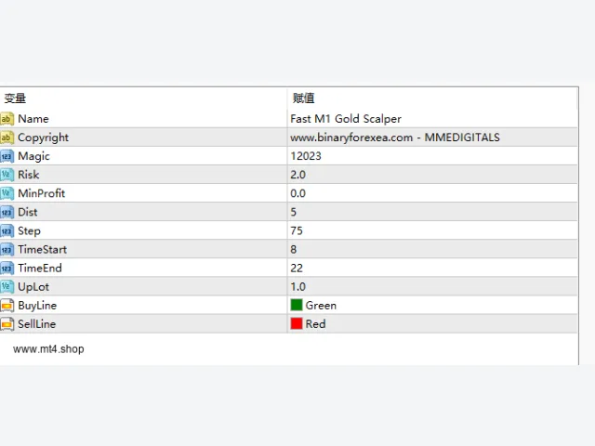Screen dimensions: 595x446
Task: Edit the Risk value 2.0
Action: [x=297, y=175]
